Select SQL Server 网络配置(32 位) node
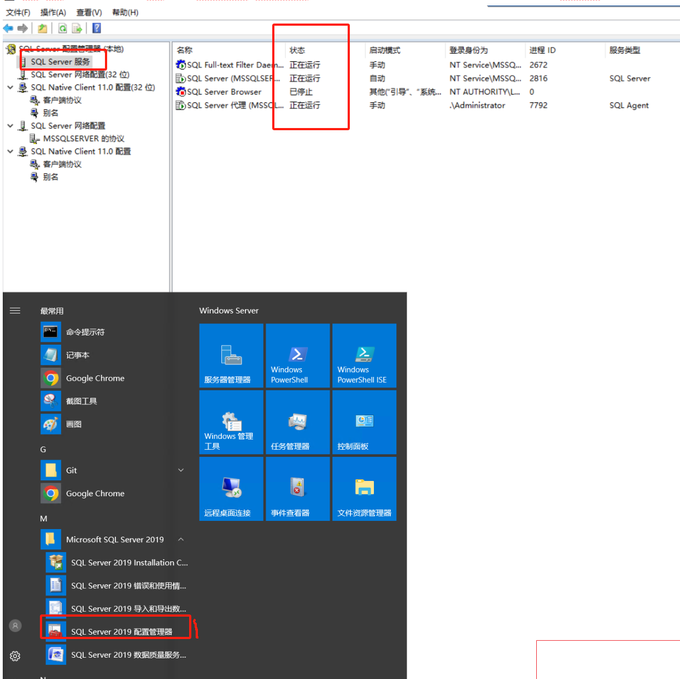The height and width of the screenshot is (679, 680). click(x=80, y=74)
